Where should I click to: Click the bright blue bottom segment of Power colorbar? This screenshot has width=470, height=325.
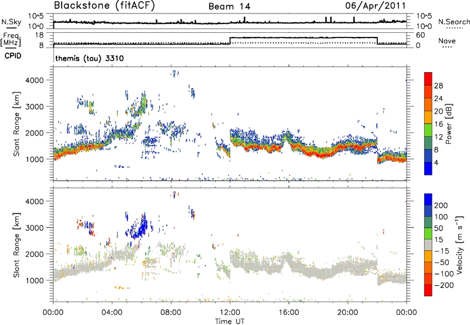pyautogui.click(x=428, y=168)
